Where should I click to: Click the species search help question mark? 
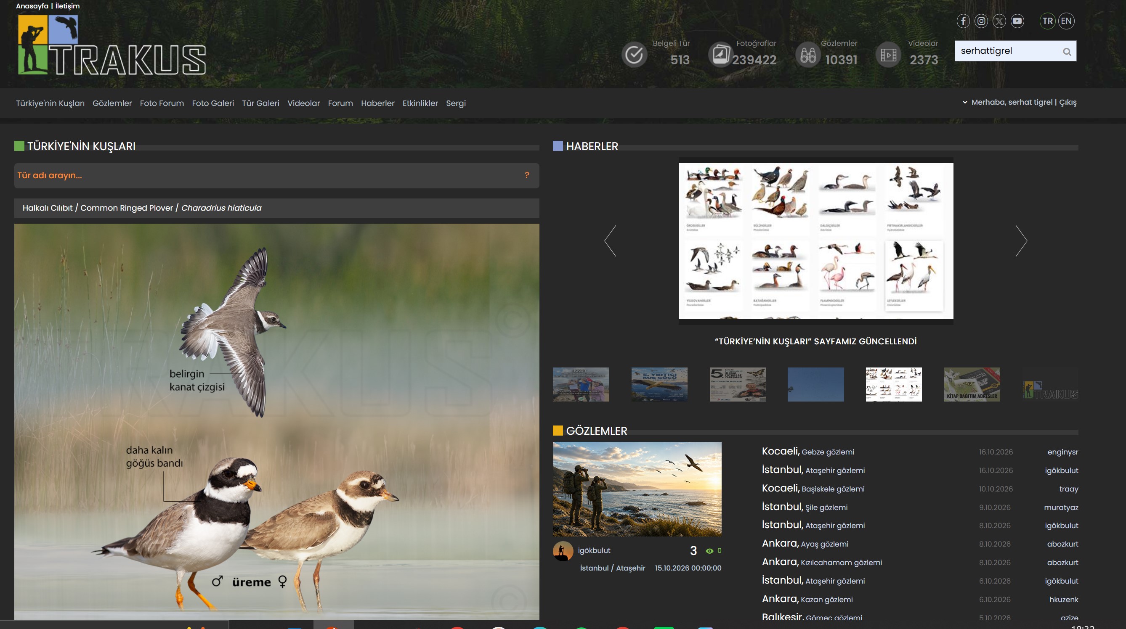coord(527,175)
